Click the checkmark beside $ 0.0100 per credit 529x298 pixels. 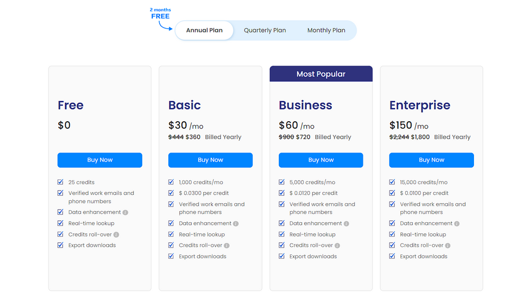coord(392,193)
